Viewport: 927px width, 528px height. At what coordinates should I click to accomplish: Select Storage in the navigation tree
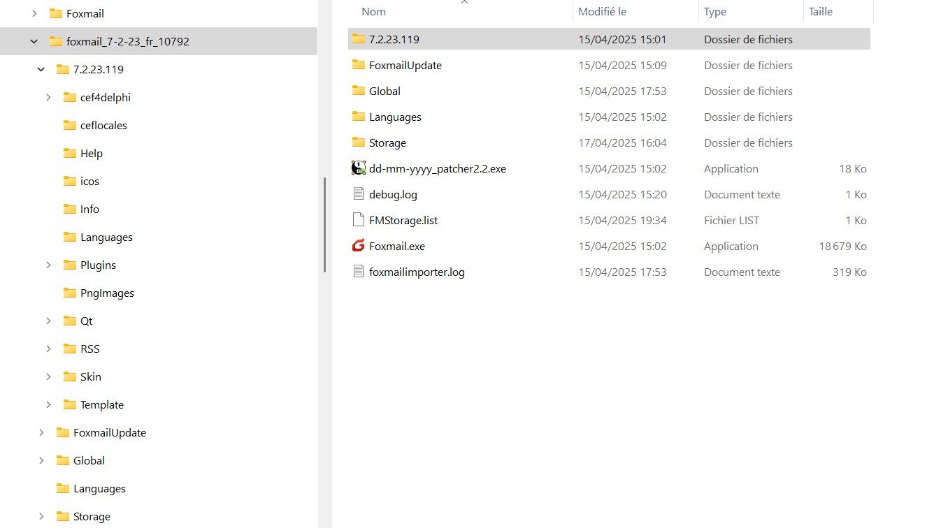tap(92, 516)
